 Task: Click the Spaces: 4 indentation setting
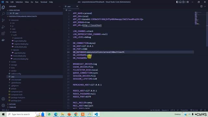165,110
